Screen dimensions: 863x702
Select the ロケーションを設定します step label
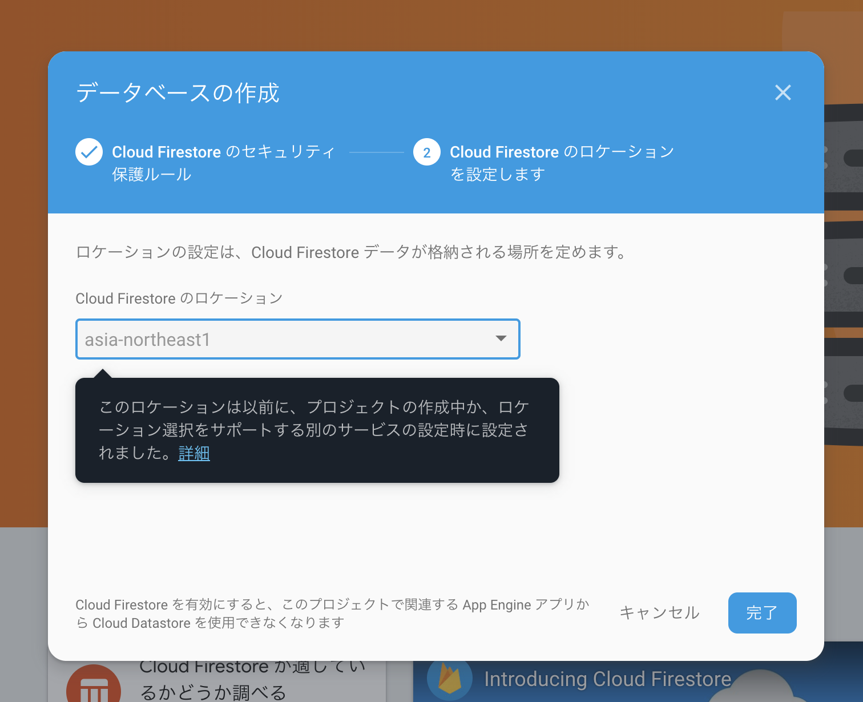[562, 163]
